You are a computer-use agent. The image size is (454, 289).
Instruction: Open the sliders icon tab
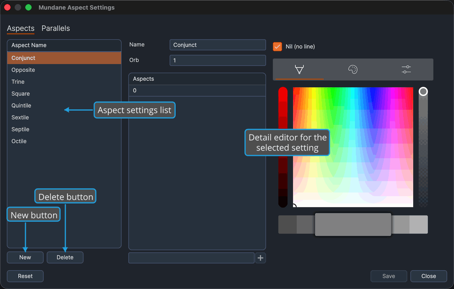point(406,70)
